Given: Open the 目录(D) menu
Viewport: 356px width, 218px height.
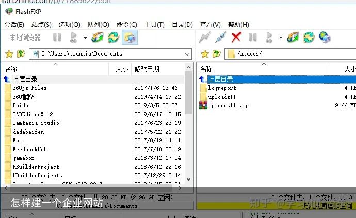Looking at the screenshot, I should pos(182,25).
